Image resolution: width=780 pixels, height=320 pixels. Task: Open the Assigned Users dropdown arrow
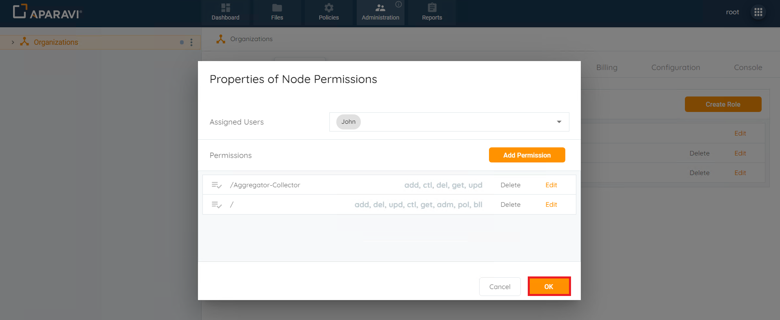pos(559,122)
